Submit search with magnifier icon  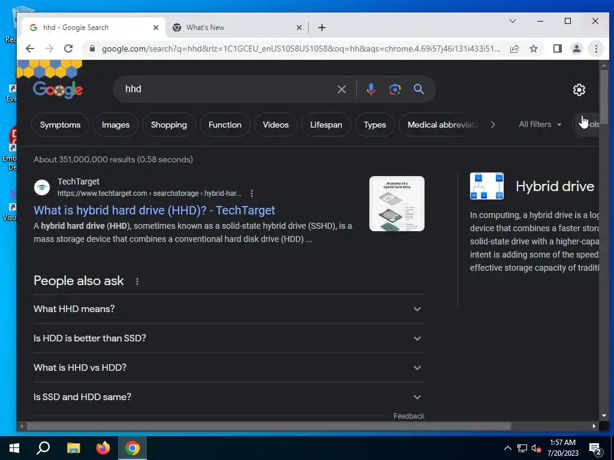419,89
